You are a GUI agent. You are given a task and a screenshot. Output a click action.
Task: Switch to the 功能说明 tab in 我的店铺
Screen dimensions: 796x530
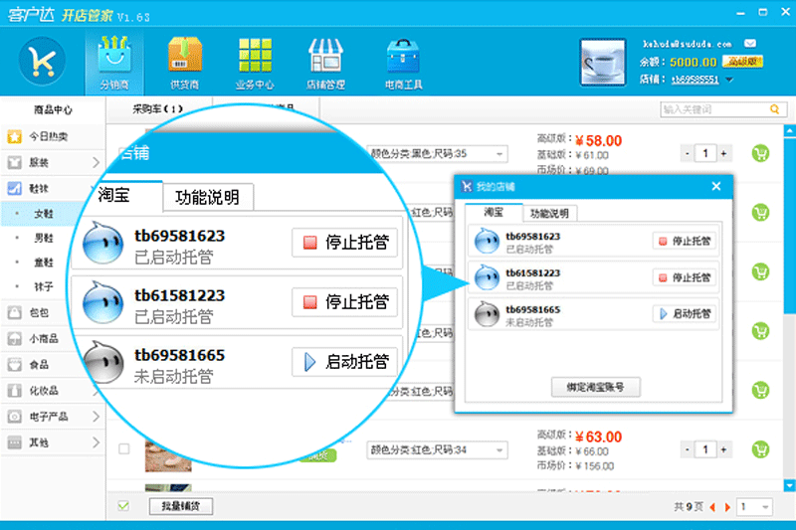[549, 213]
